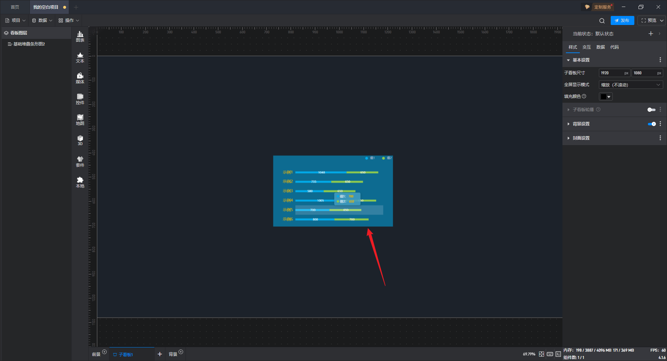Toggle the 背景设置 switch off
The image size is (667, 361).
tap(652, 124)
